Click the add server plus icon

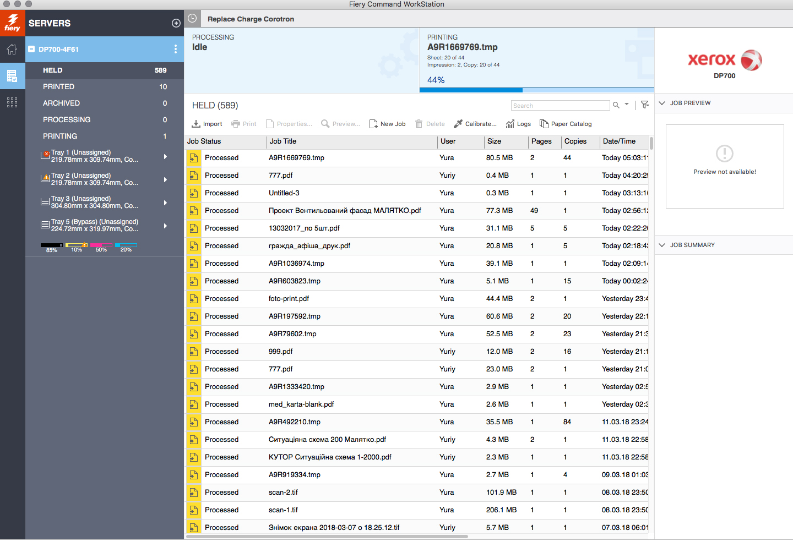(x=176, y=23)
